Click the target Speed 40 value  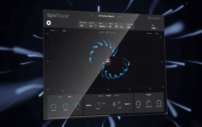pos(110,27)
